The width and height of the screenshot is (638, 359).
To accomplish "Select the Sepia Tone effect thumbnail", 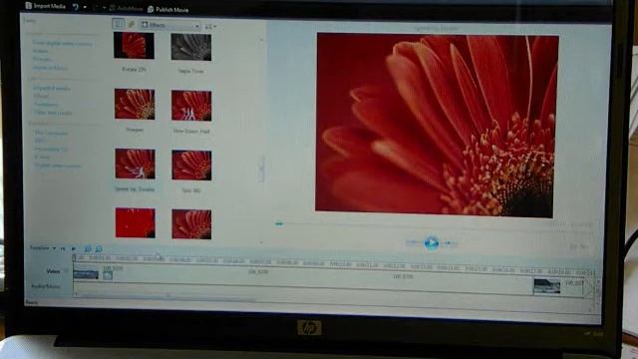I will pos(190,47).
